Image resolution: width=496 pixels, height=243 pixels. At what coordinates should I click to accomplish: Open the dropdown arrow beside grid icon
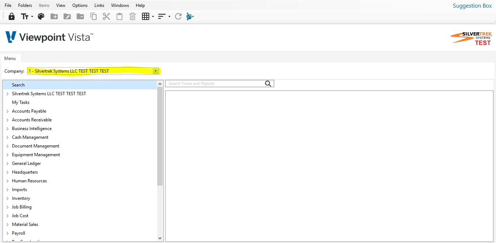click(153, 17)
